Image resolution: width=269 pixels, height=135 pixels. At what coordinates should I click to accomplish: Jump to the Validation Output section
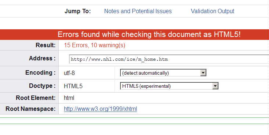coord(212,11)
